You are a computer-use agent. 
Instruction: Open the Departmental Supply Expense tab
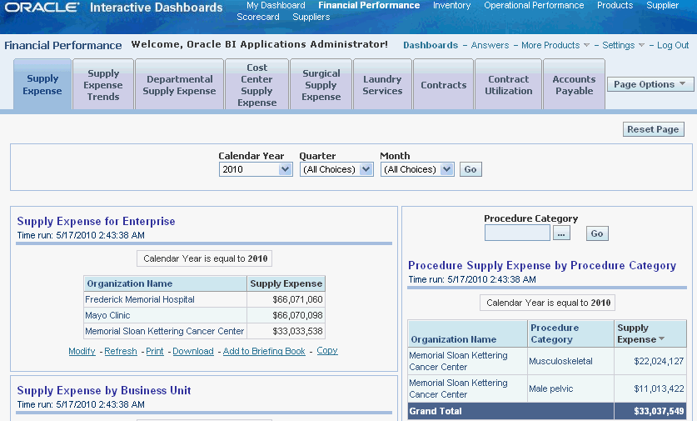point(180,84)
